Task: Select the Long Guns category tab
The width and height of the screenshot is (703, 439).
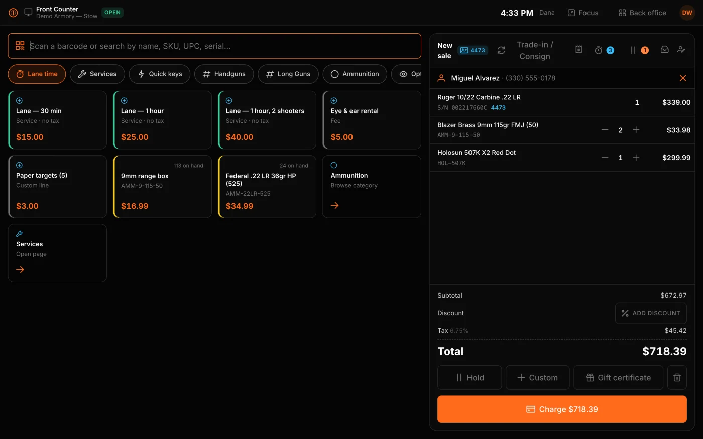Action: [x=288, y=74]
